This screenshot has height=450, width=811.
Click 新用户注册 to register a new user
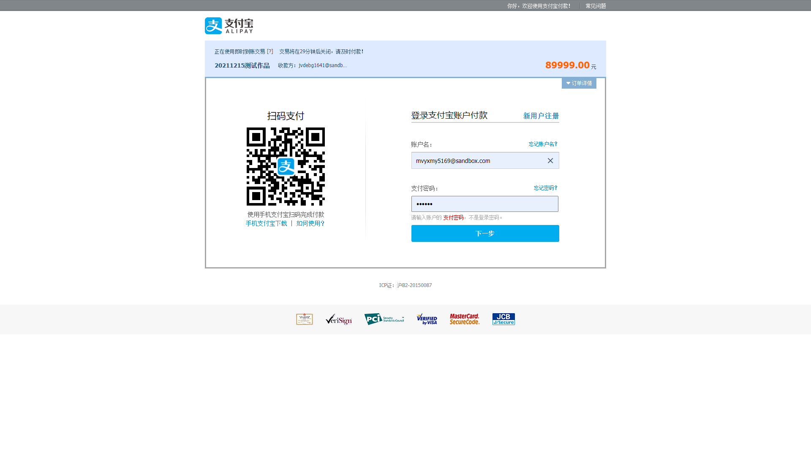pyautogui.click(x=541, y=116)
